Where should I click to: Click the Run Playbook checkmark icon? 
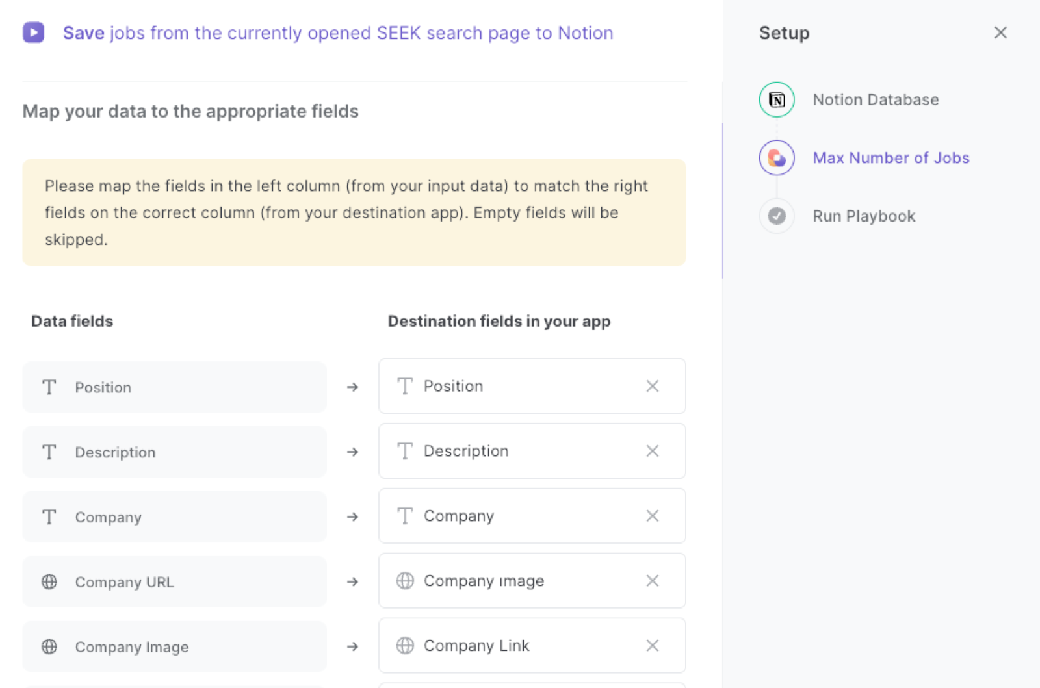777,216
